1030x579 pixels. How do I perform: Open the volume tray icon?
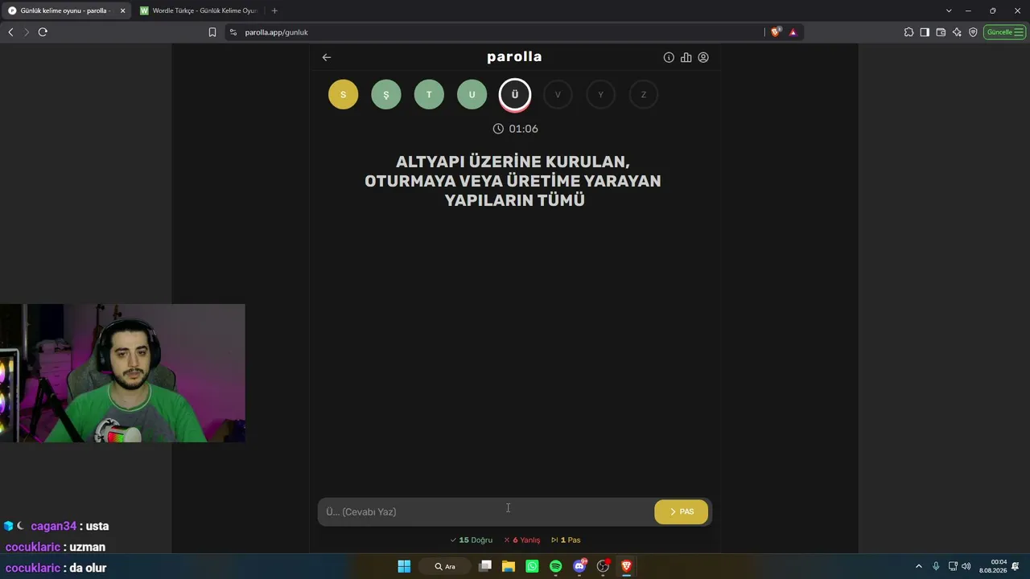(966, 566)
